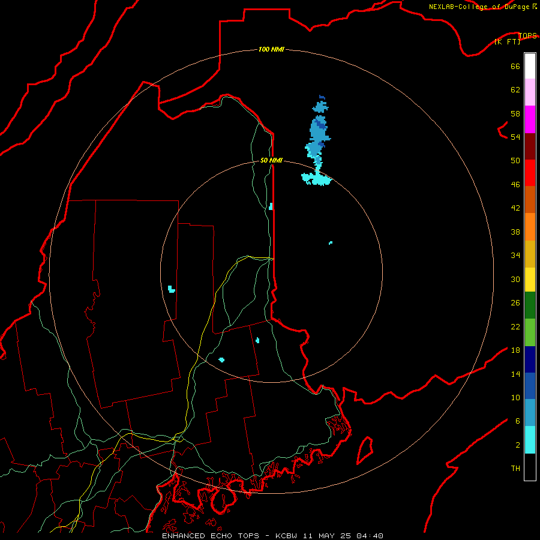The image size is (540, 540).
Task: Click the '04:40' time stamp
Action: (x=370, y=536)
